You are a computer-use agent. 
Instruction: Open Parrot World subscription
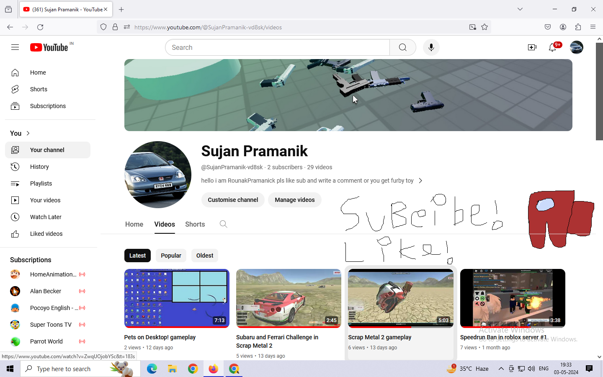(x=48, y=341)
